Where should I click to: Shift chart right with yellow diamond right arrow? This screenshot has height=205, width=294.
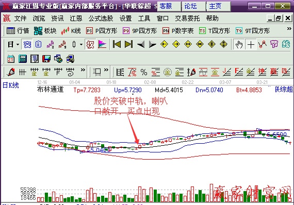[176, 44]
